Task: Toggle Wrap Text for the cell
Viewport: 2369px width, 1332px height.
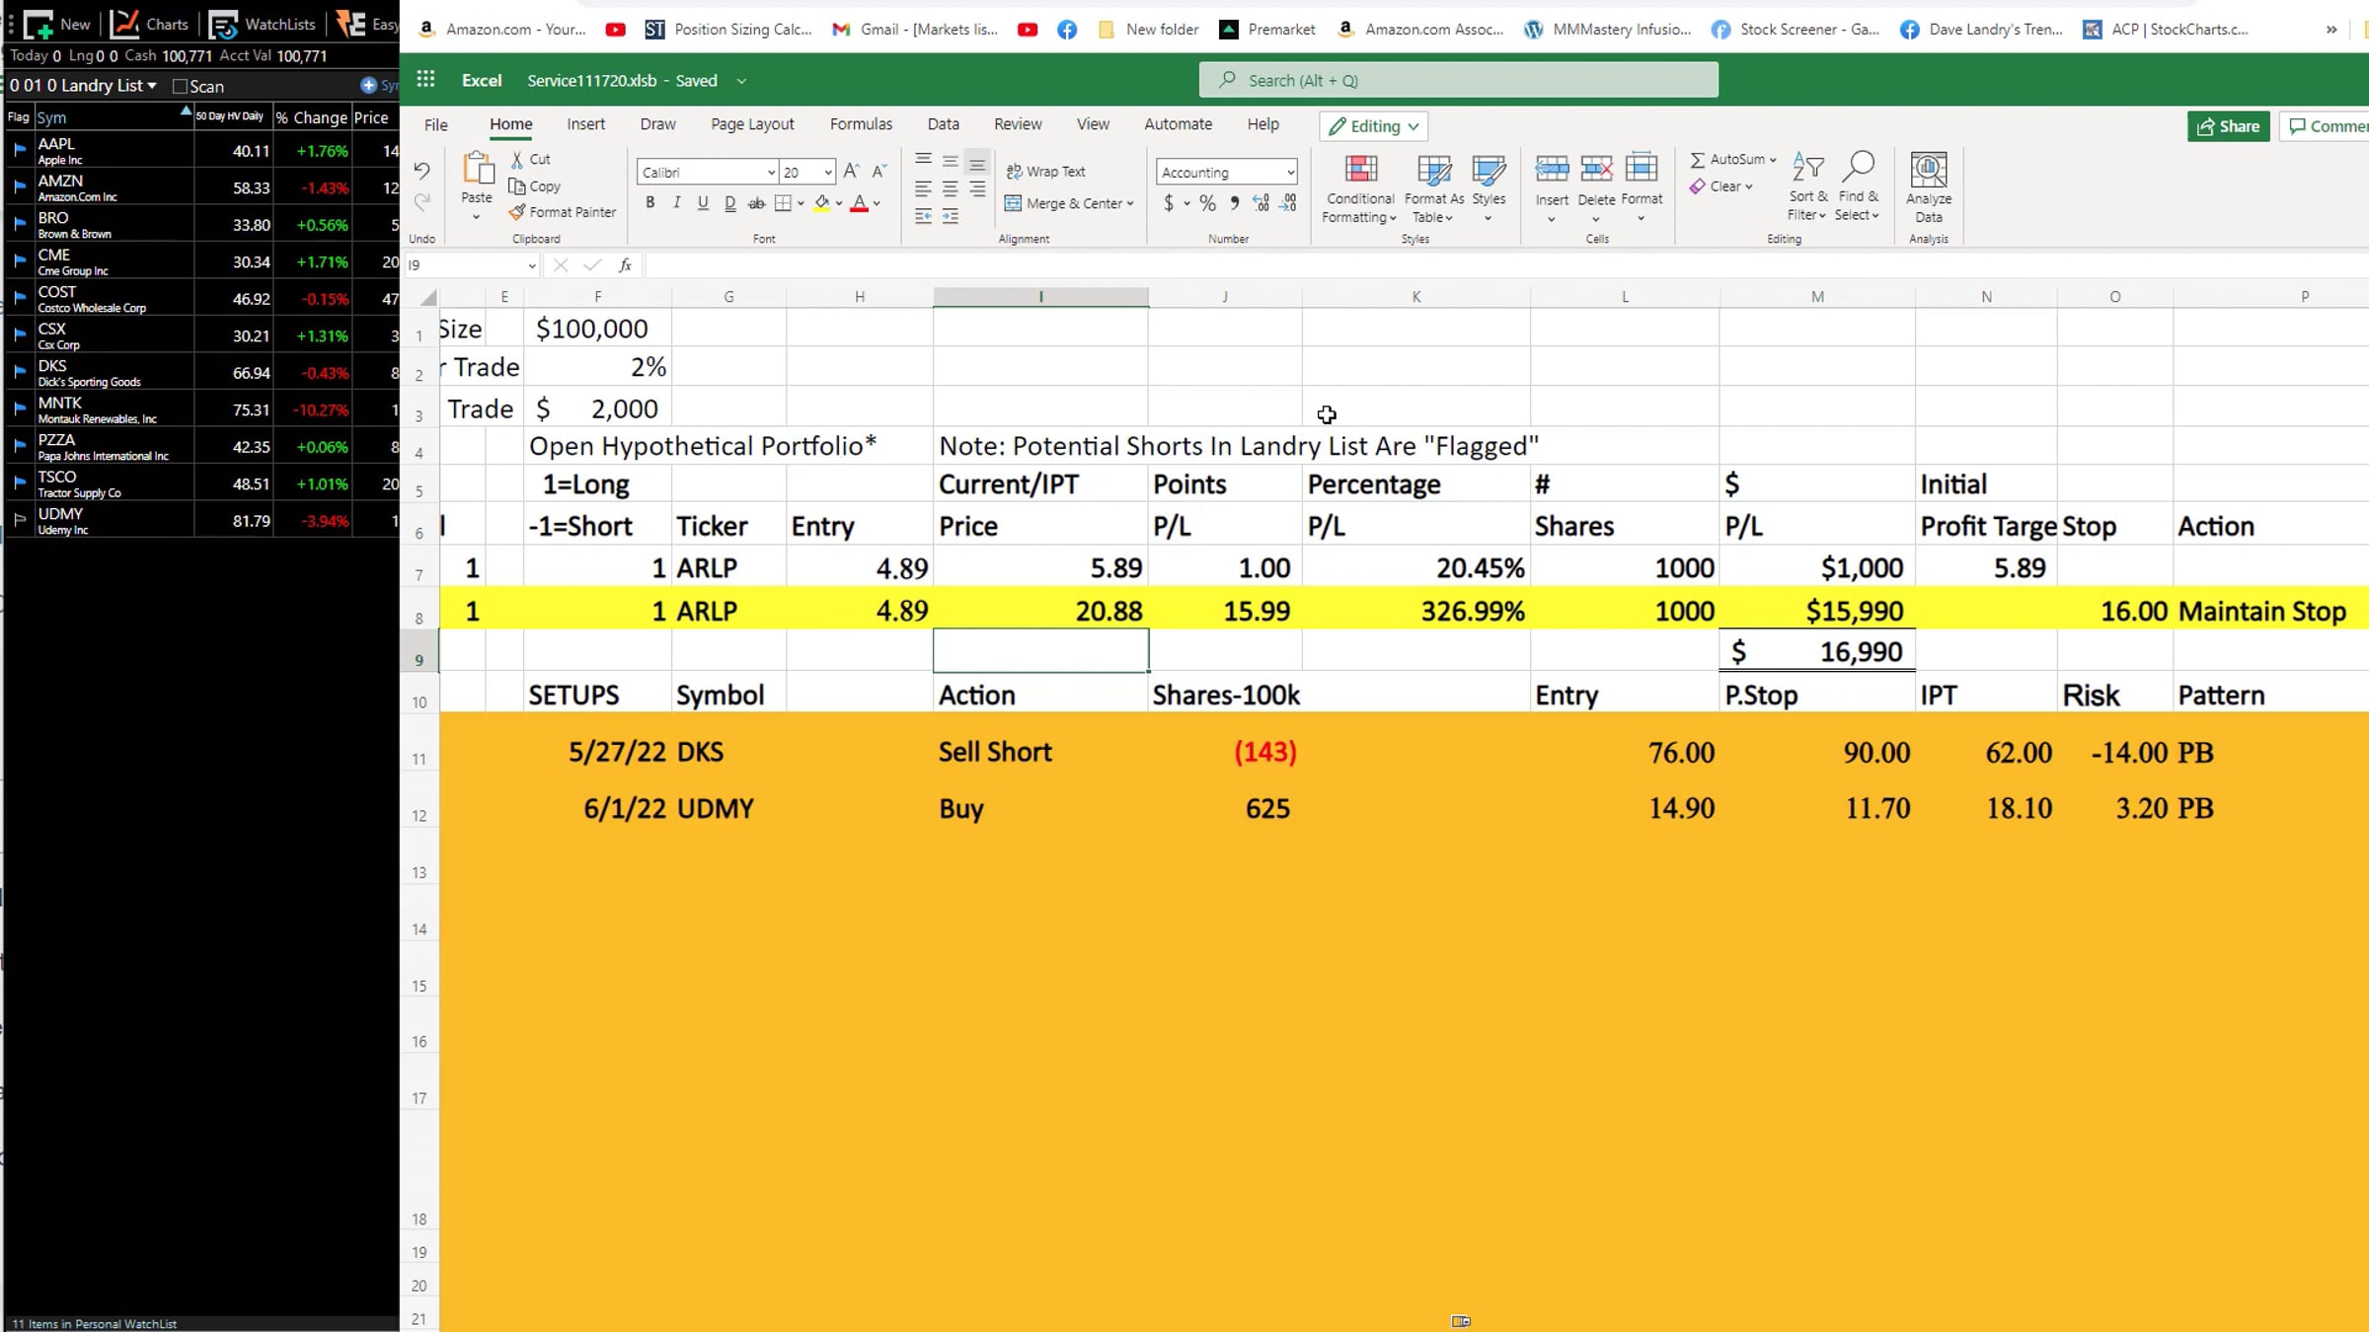Action: click(x=1045, y=172)
